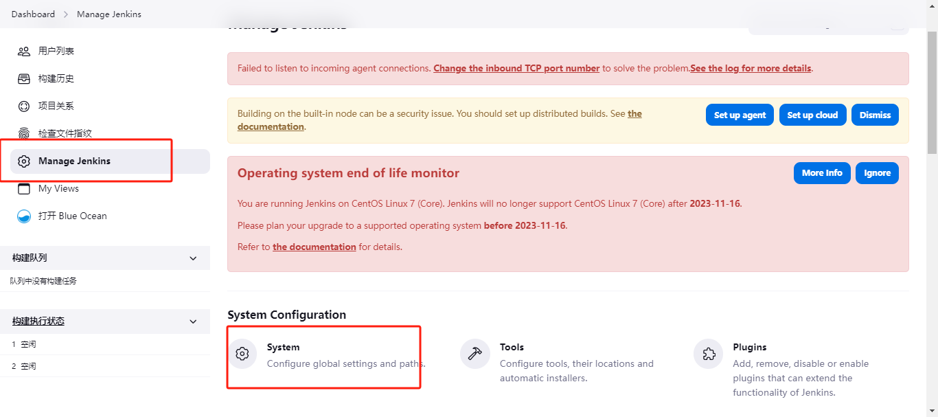
Task: Click the Manage Jenkins gear icon
Action: coord(24,161)
